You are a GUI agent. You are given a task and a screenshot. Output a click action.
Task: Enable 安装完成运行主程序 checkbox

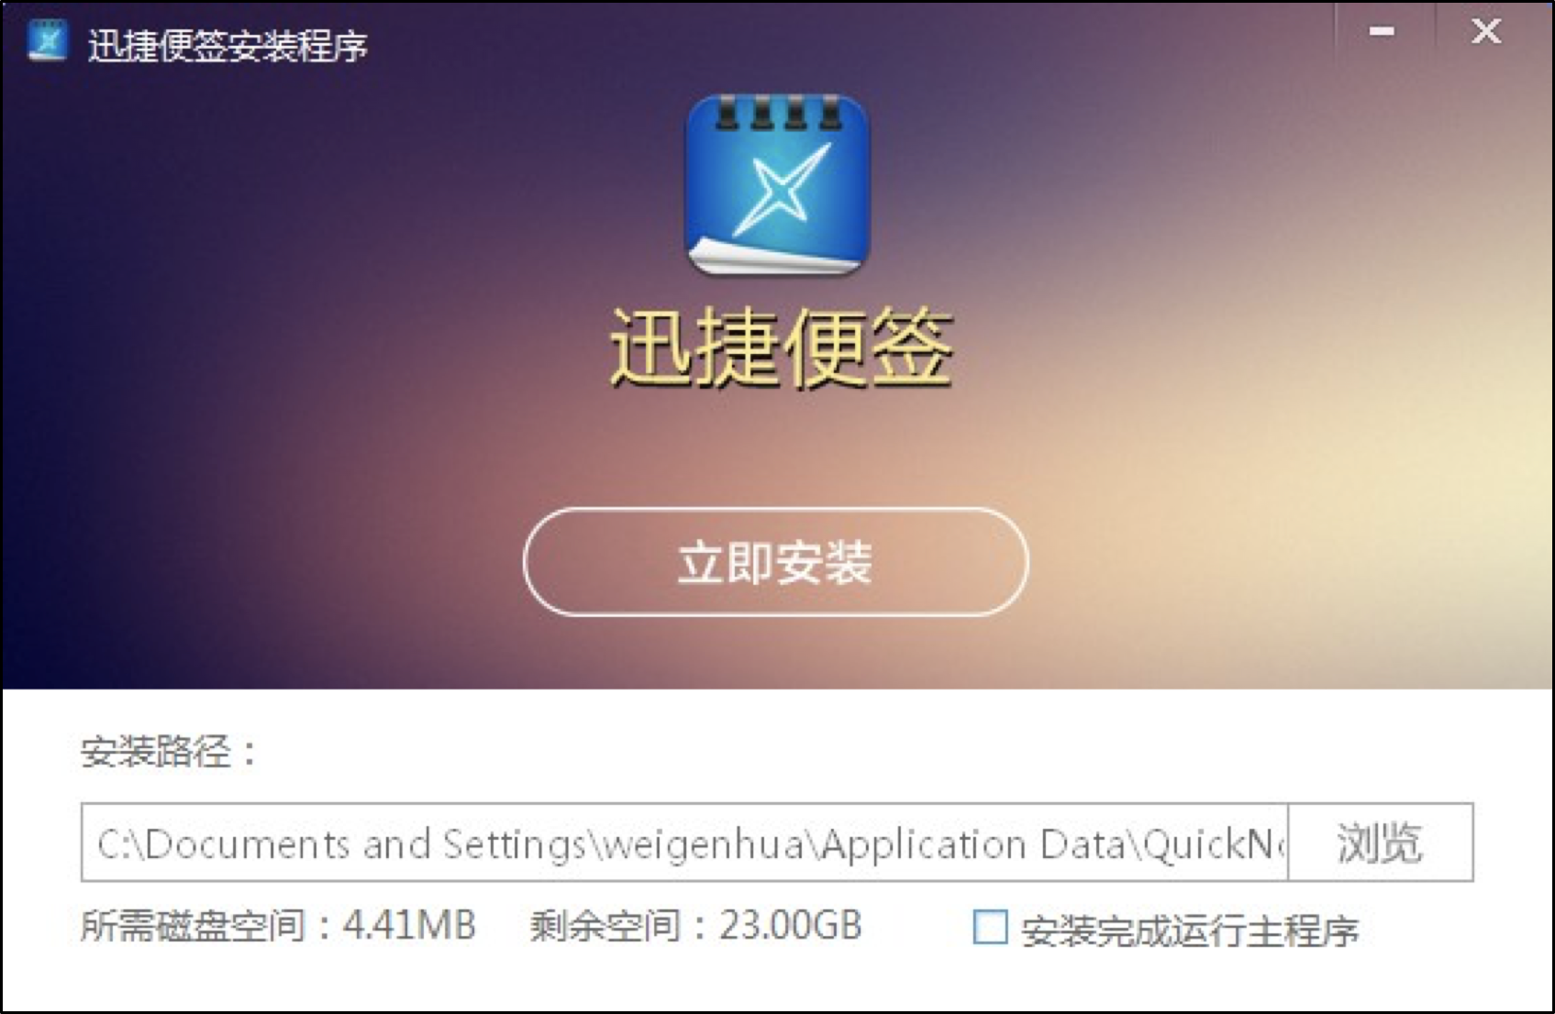point(991,927)
